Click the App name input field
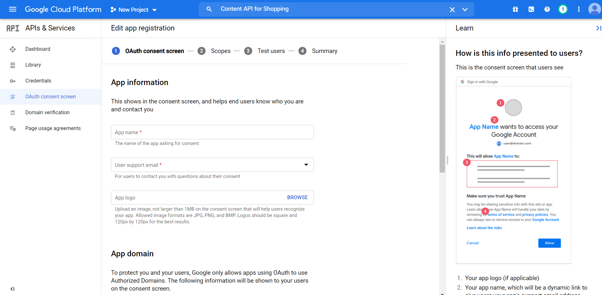602x295 pixels. click(x=213, y=132)
